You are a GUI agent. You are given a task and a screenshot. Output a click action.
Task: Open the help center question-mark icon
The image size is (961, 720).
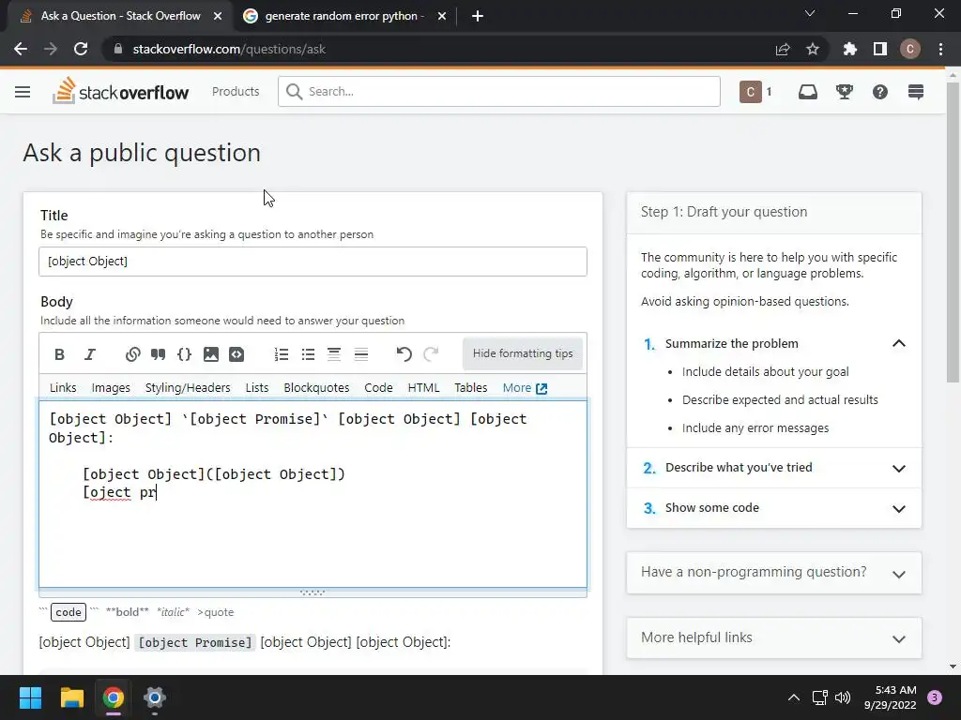[x=880, y=92]
